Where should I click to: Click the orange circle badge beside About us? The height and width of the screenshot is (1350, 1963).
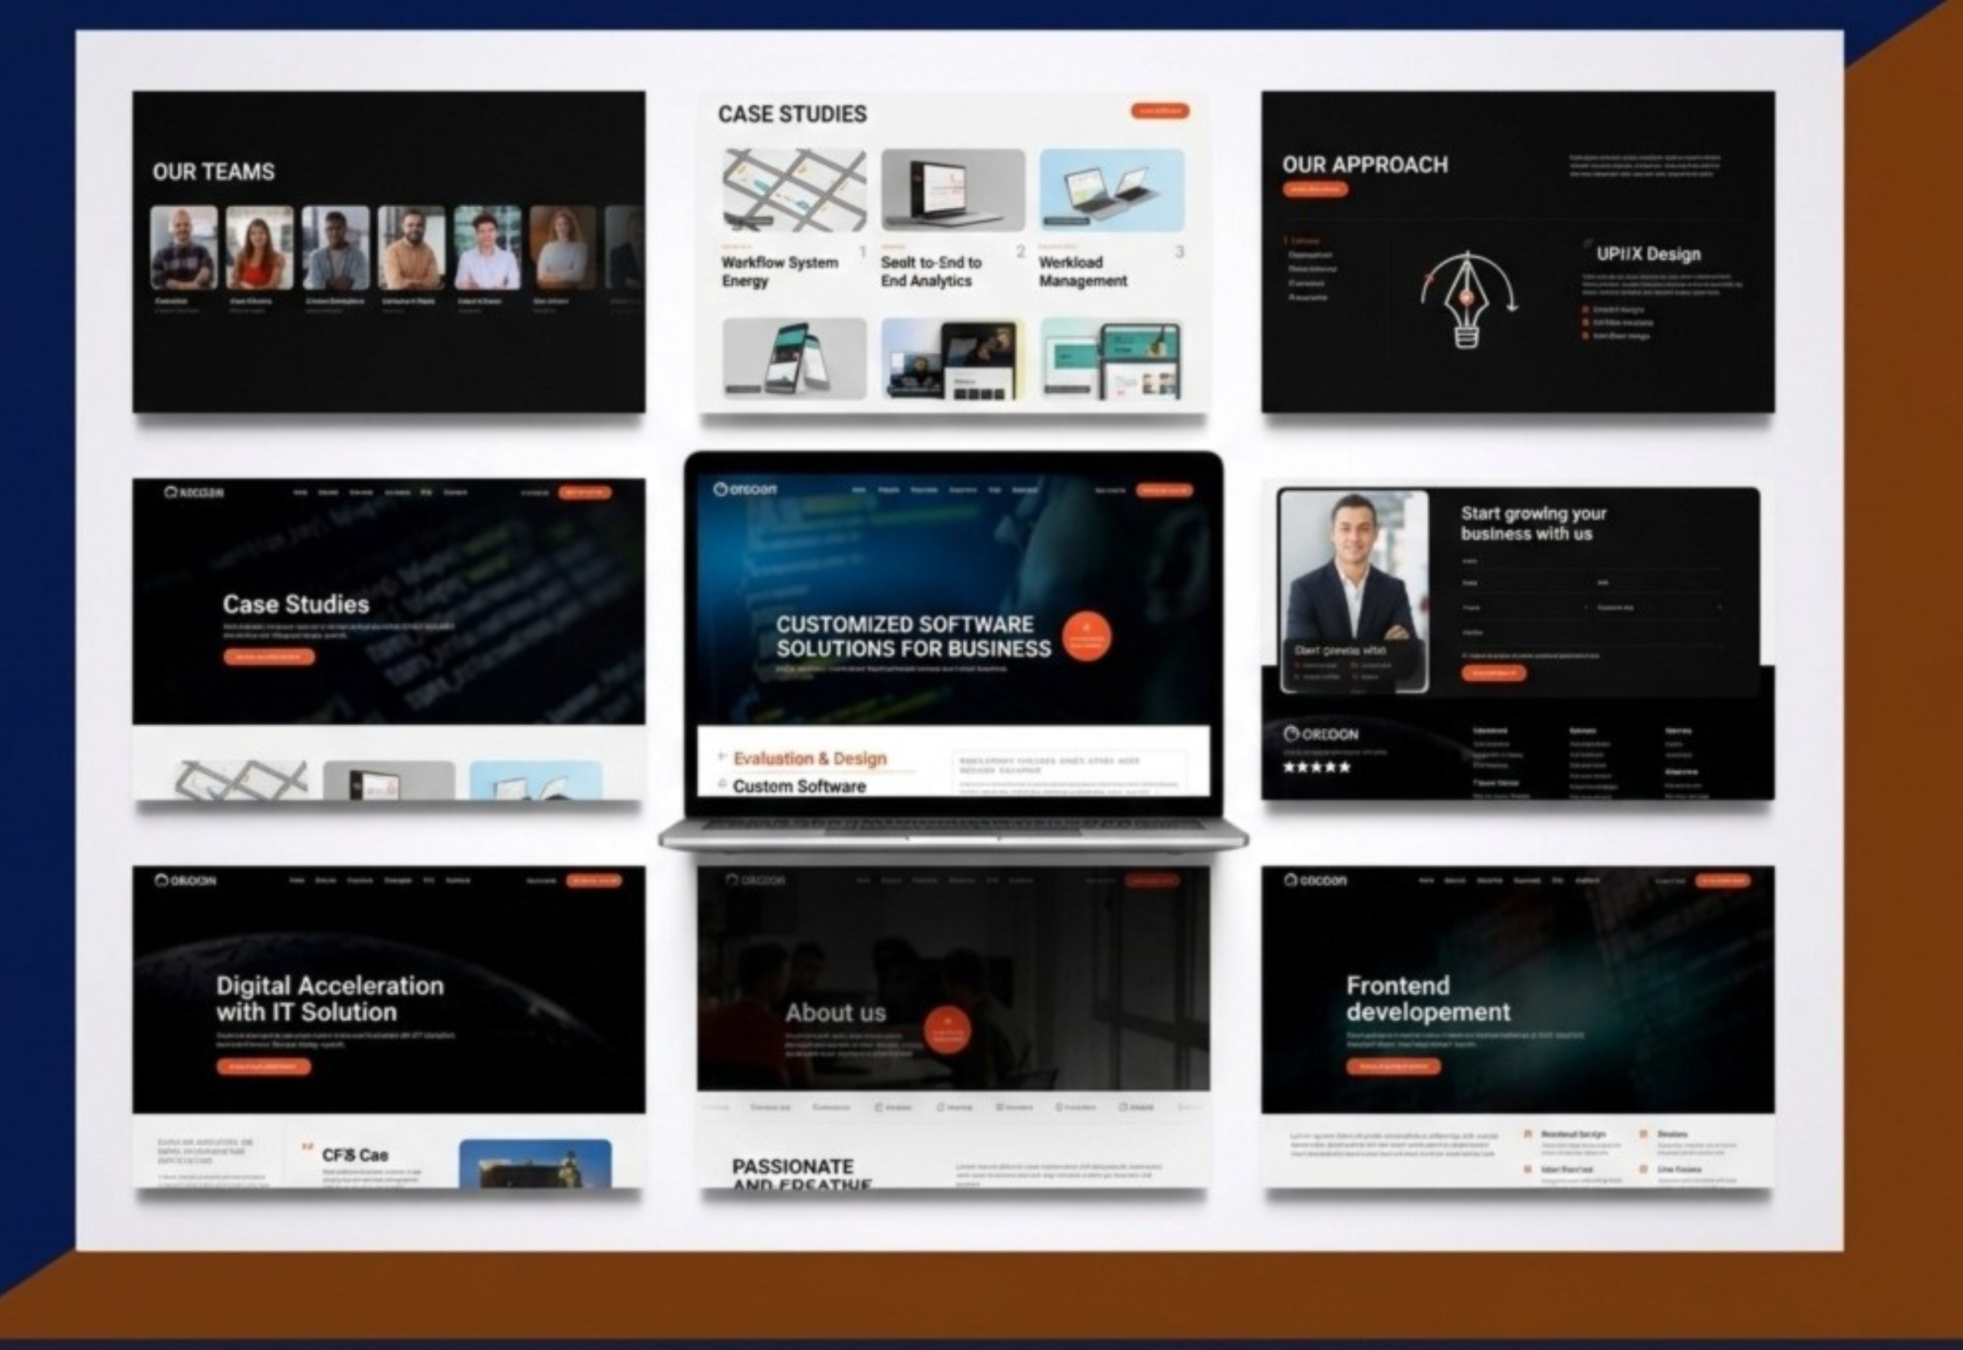[x=947, y=1029]
